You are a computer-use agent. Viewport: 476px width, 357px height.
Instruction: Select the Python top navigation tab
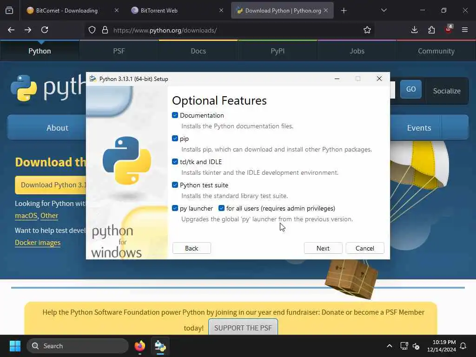click(x=40, y=51)
